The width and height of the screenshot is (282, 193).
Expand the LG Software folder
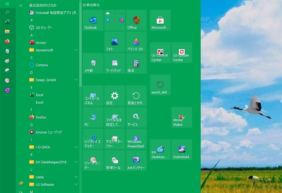pyautogui.click(x=53, y=184)
